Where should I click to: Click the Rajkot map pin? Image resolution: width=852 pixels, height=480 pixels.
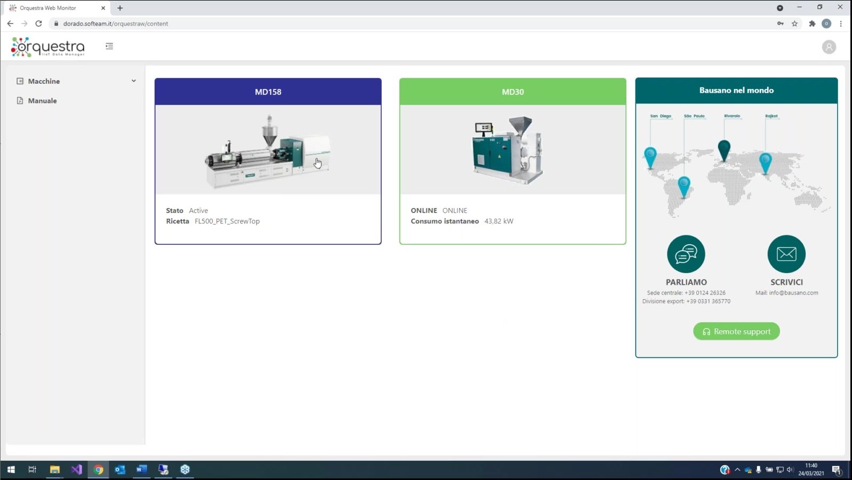766,163
